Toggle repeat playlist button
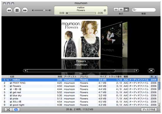Viewport: 162px width, 114px height. point(16,110)
